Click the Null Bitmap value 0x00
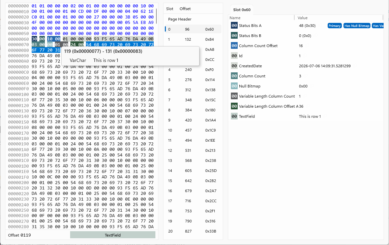389x245 pixels. [x=303, y=86]
